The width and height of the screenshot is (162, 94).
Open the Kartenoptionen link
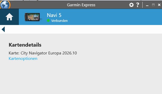[x=23, y=59]
